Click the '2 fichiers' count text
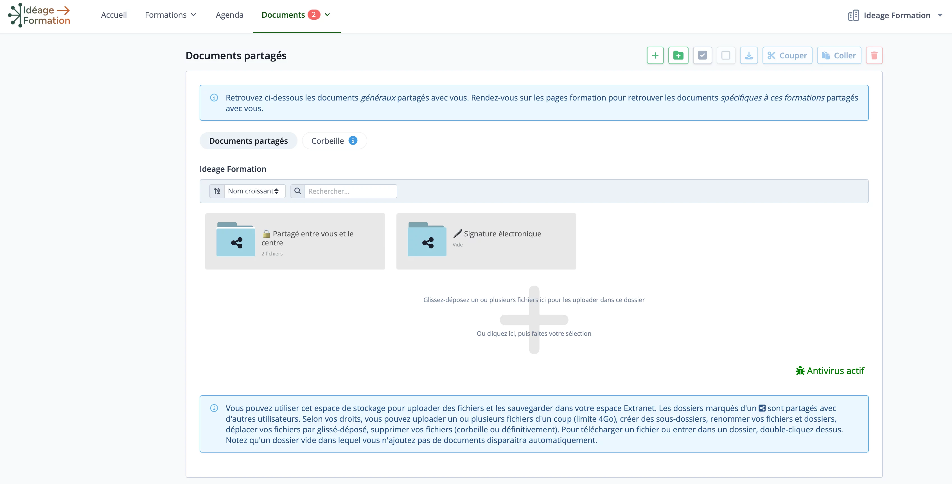Image resolution: width=952 pixels, height=484 pixels. coord(272,254)
